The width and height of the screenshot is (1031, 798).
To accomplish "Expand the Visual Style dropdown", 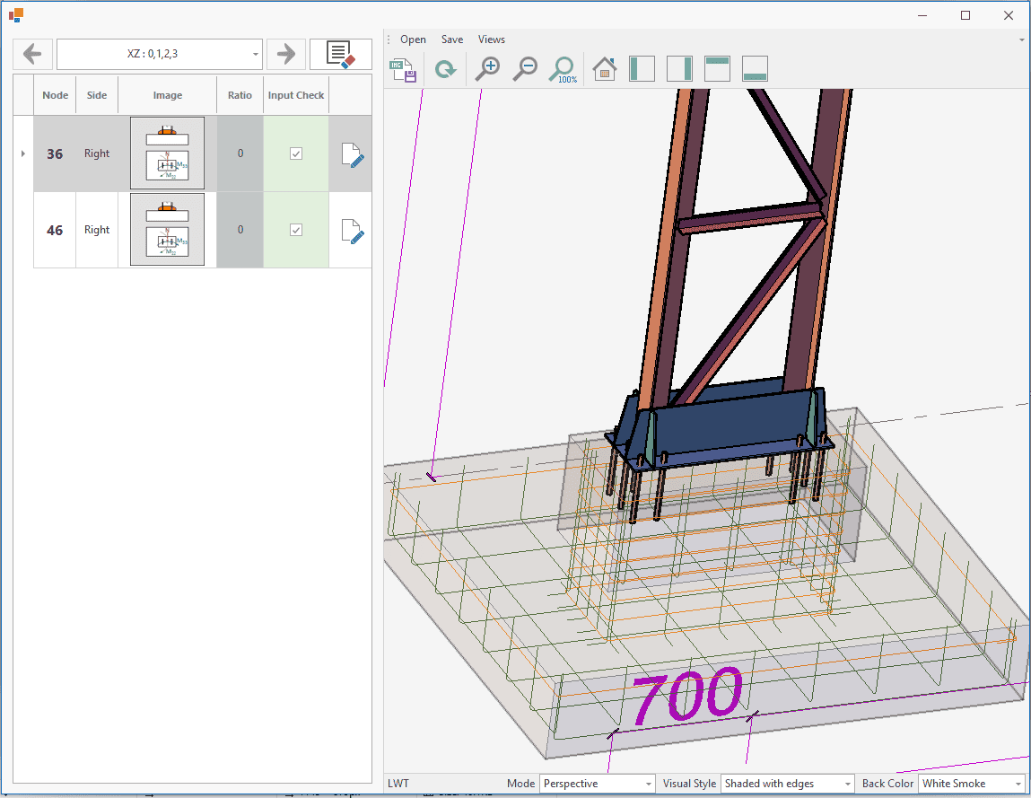I will tap(846, 784).
